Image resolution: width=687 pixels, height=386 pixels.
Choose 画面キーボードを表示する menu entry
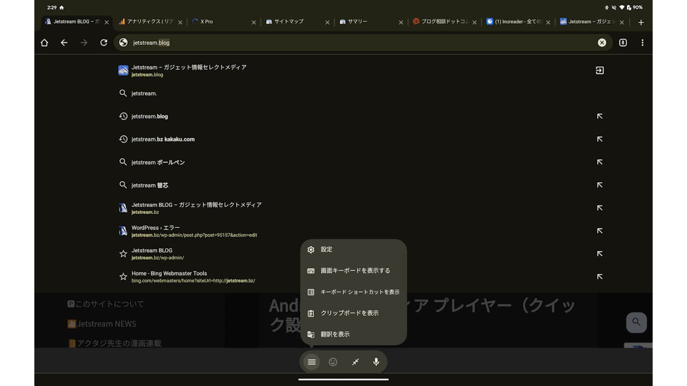(354, 271)
